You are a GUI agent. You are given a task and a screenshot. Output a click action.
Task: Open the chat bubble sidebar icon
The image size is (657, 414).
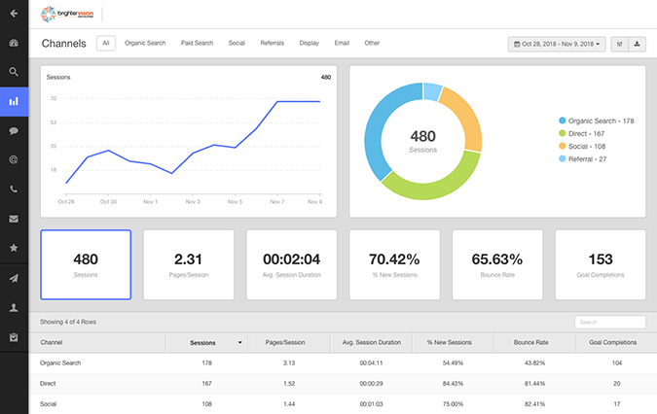click(14, 131)
